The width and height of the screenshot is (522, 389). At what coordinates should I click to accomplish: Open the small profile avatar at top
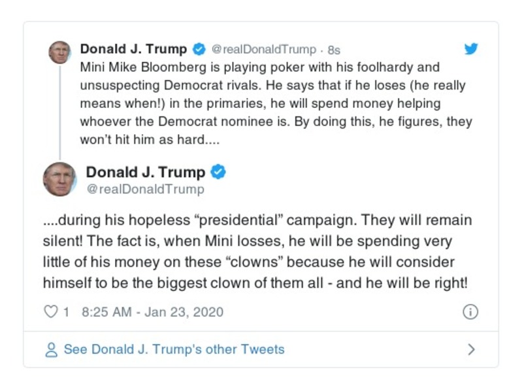click(59, 52)
